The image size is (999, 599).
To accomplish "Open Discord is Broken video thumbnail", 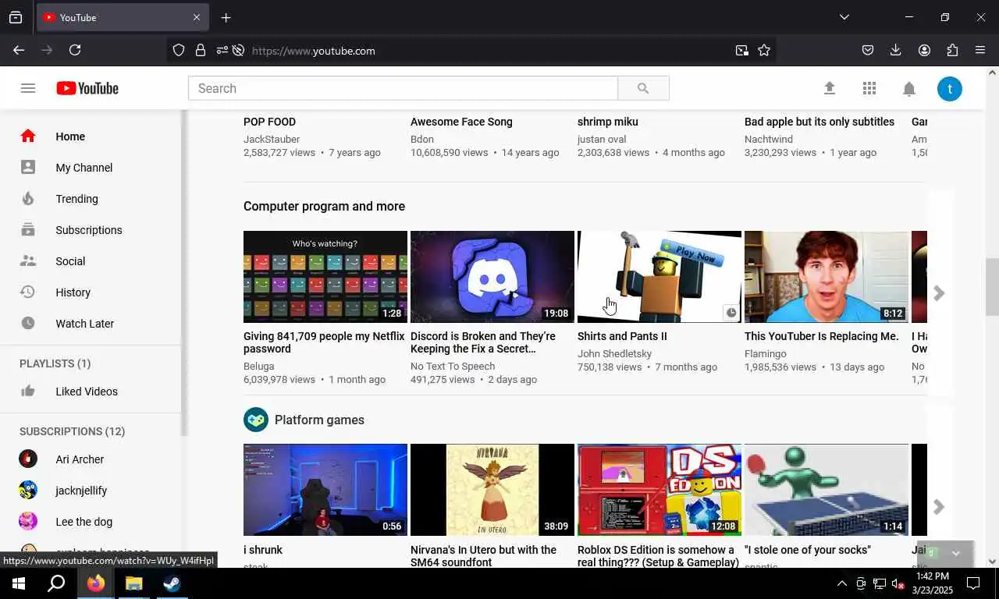I will point(492,277).
